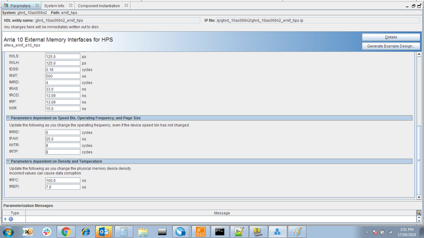Click the tWTR value field
The image size is (424, 238).
(x=63, y=145)
